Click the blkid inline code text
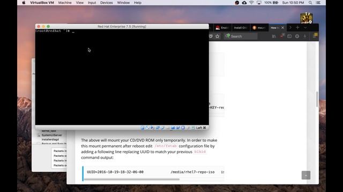 point(200,151)
